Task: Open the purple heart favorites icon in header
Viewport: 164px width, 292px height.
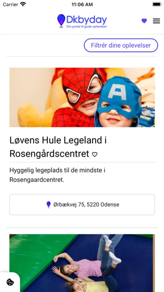Action: [x=144, y=21]
